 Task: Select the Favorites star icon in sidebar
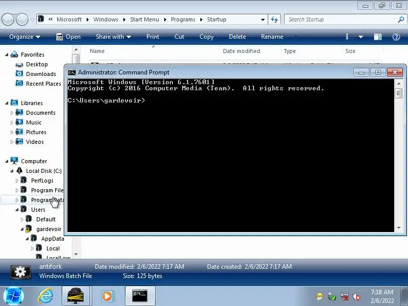tap(14, 55)
